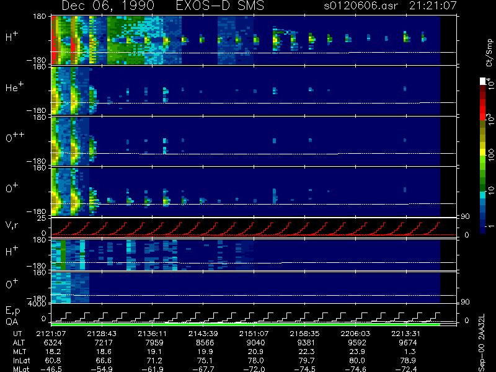This screenshot has height=372, width=496.
Task: Click the MLat value "-46.5"
Action: pyautogui.click(x=51, y=369)
